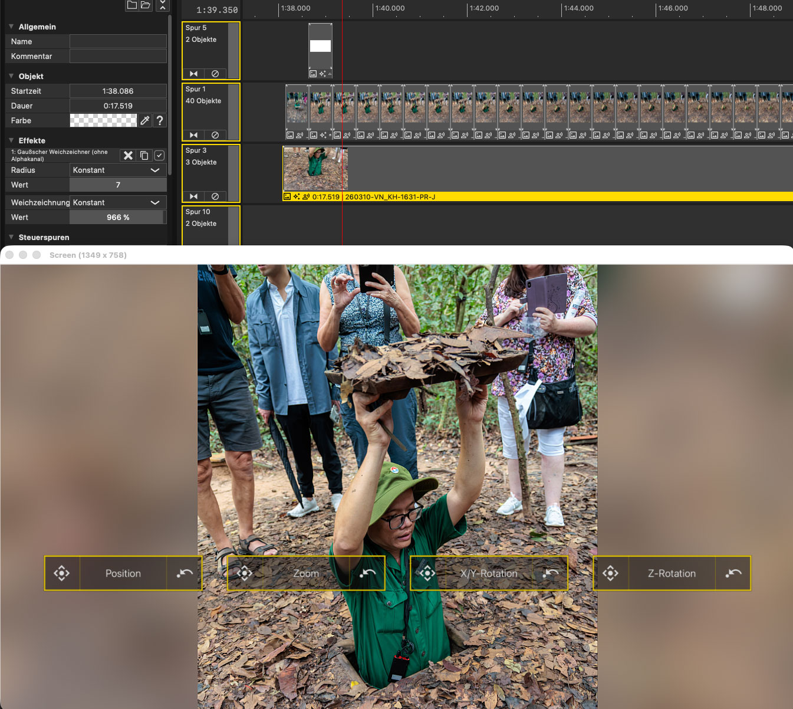Click the Position label button in preview
This screenshot has width=793, height=709.
(123, 573)
